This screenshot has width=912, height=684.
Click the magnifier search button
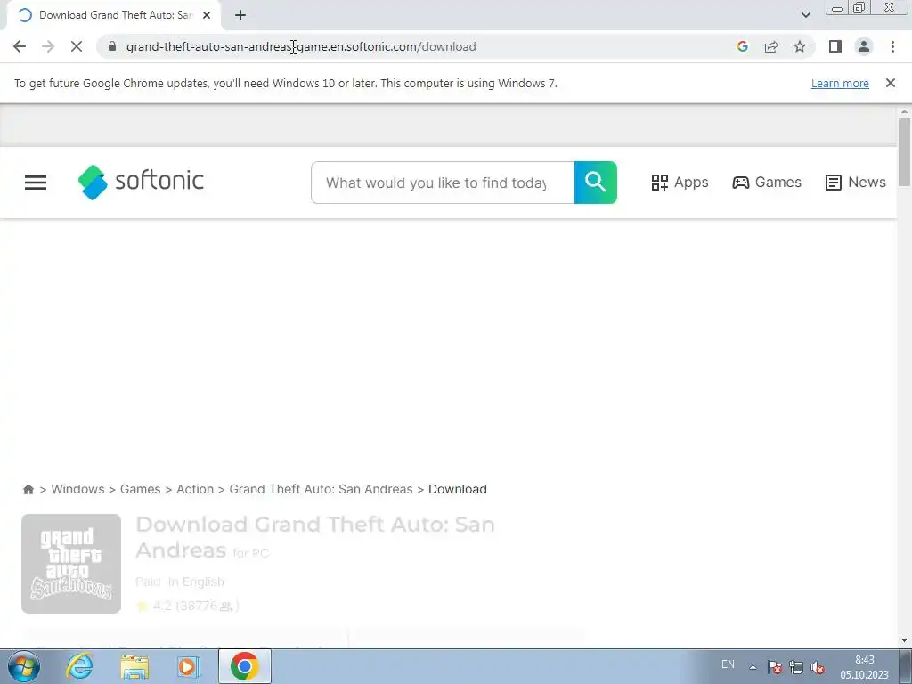click(x=595, y=183)
